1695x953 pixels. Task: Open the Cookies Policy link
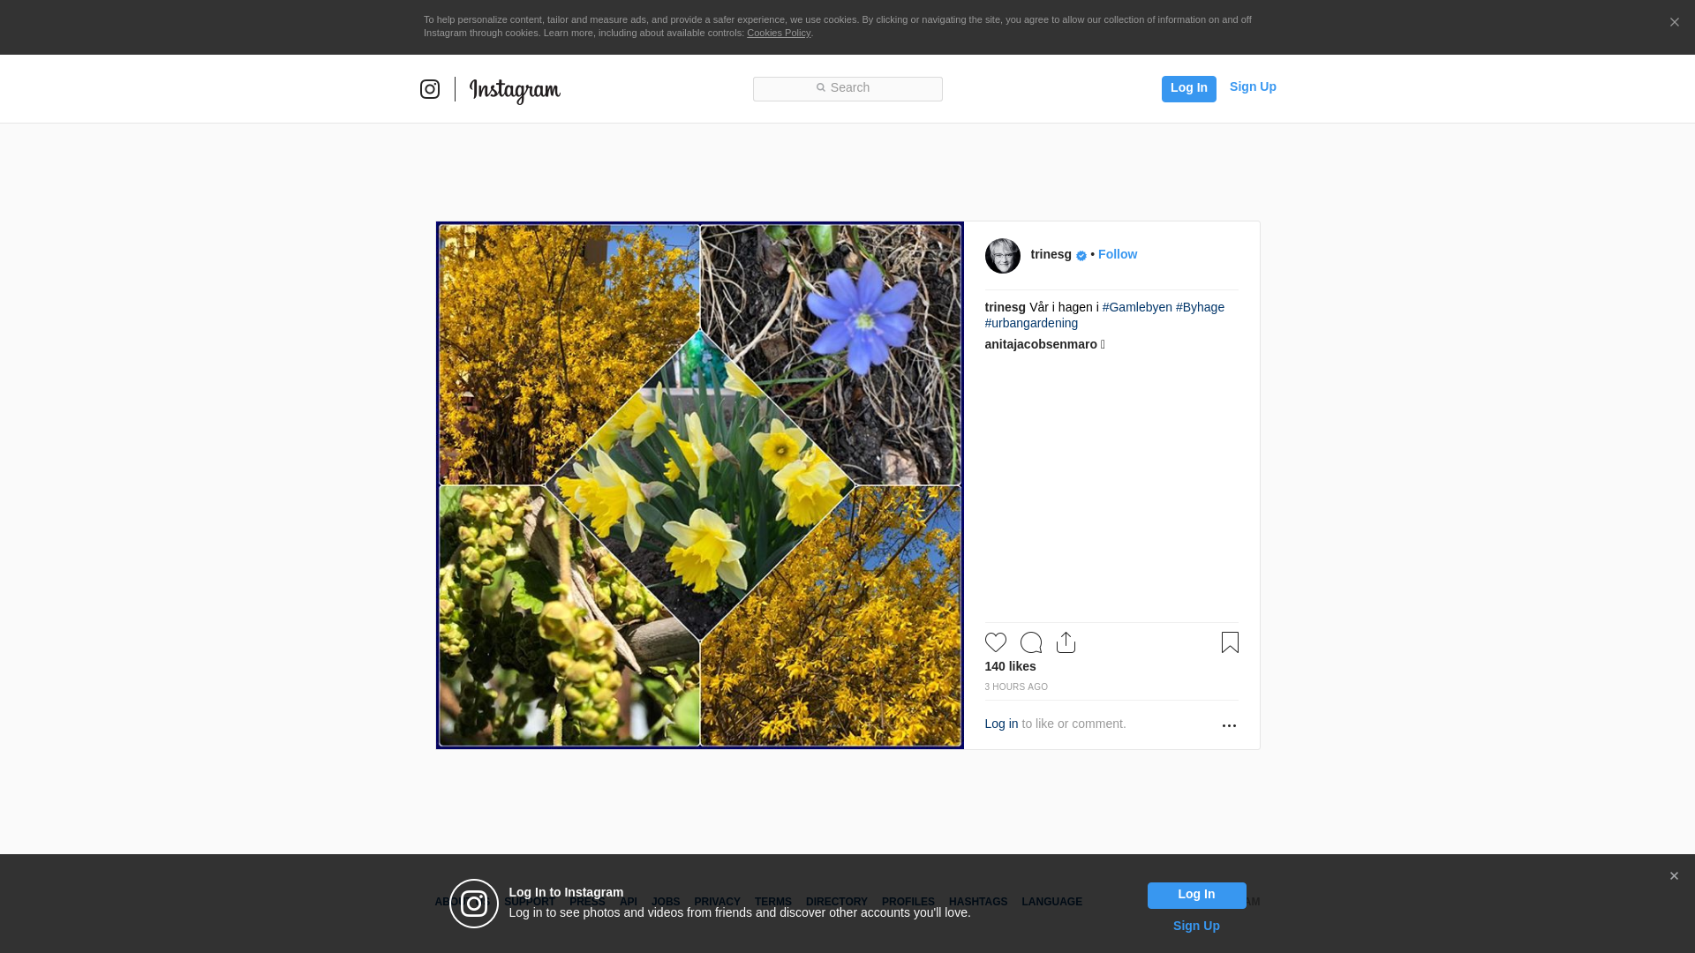pyautogui.click(x=778, y=33)
